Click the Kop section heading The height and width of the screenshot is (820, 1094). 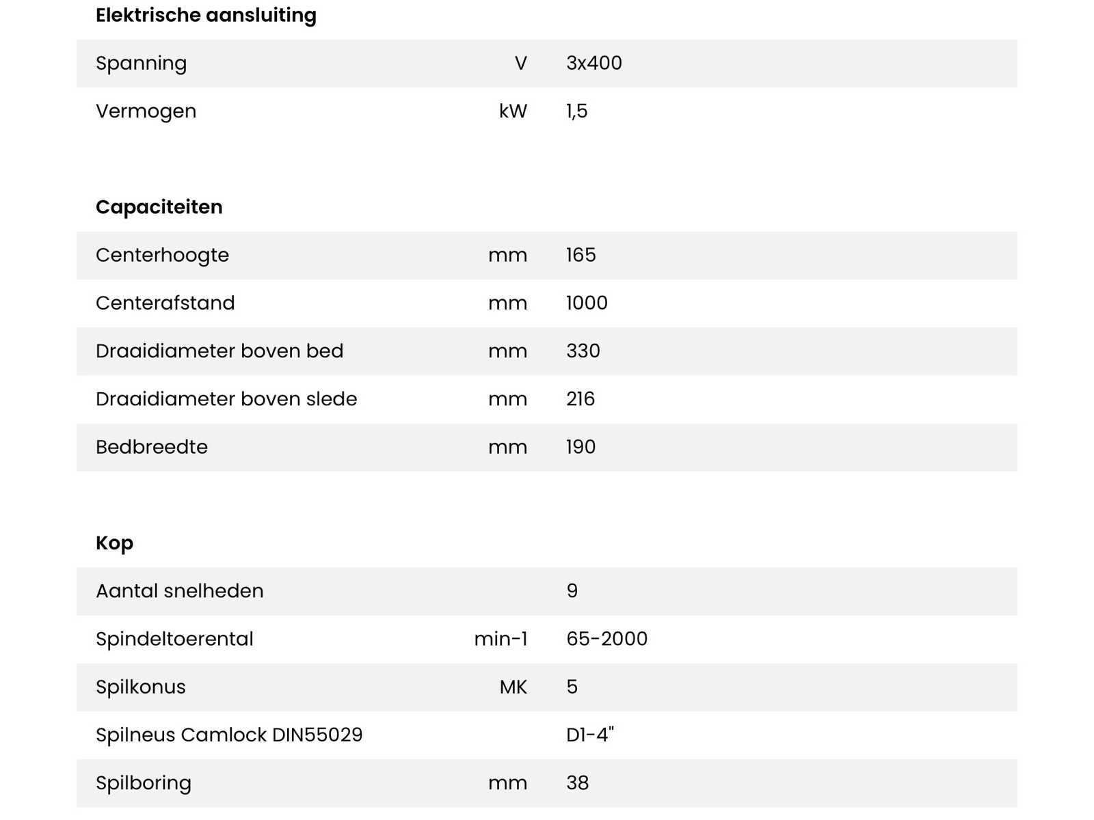114,543
